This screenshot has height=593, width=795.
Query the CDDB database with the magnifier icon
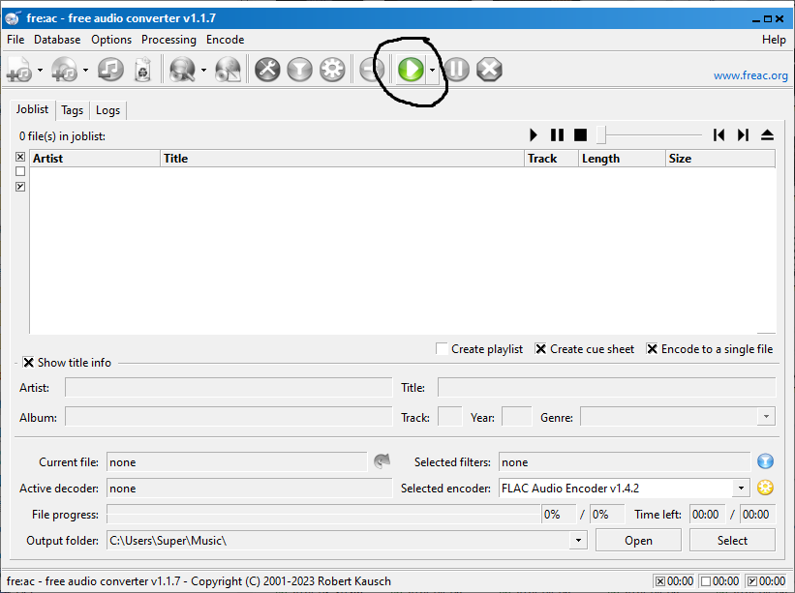[x=182, y=70]
